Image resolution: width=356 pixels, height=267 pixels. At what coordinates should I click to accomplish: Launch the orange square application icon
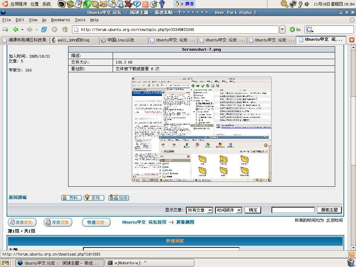coord(145,4)
